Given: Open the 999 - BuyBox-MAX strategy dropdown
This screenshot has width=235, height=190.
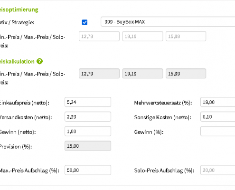Looking at the screenshot, I should click(x=168, y=21).
